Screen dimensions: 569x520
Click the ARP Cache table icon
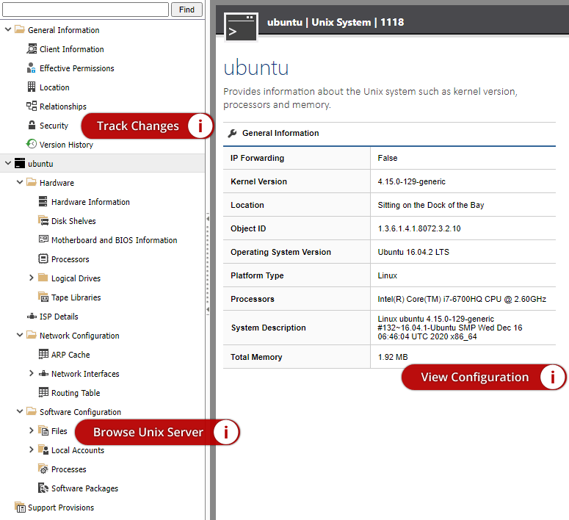click(43, 355)
